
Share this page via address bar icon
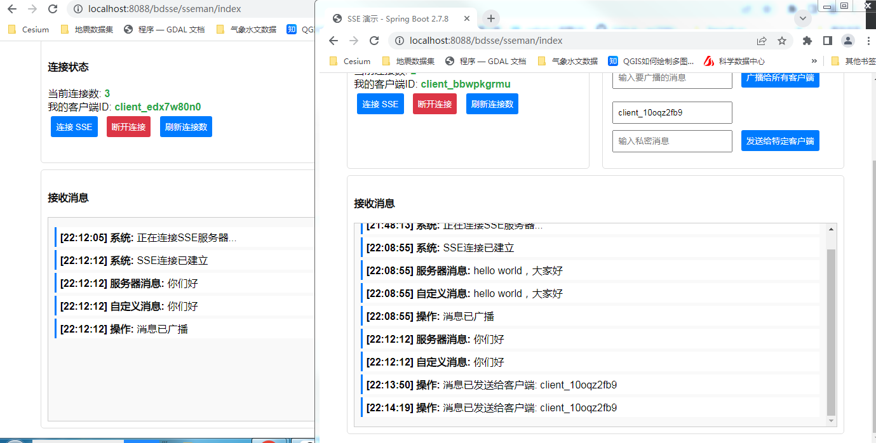coord(762,41)
